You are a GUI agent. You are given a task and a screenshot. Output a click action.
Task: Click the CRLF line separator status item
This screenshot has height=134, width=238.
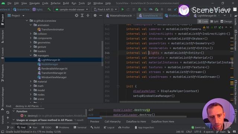[x=189, y=132]
